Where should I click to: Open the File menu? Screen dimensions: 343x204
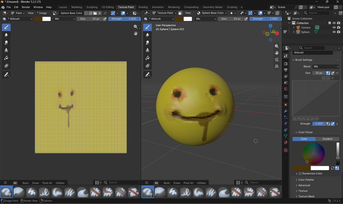[x=9, y=7]
